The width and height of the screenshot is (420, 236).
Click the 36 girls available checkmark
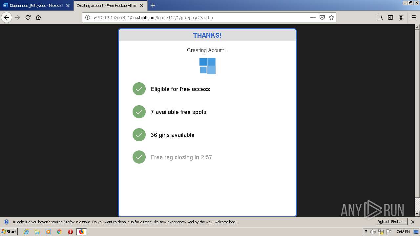[139, 135]
